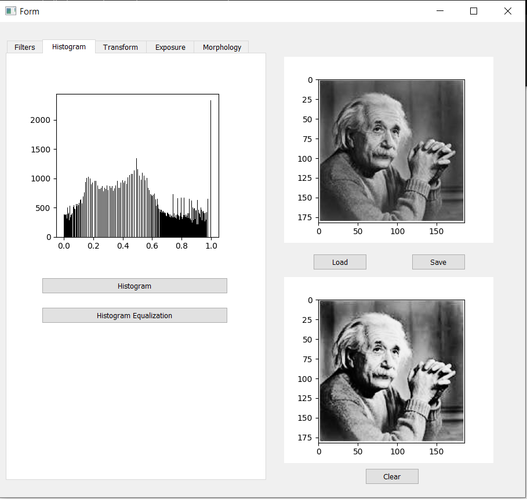Open the Morphology tab
This screenshot has height=499, width=527.
coord(221,47)
